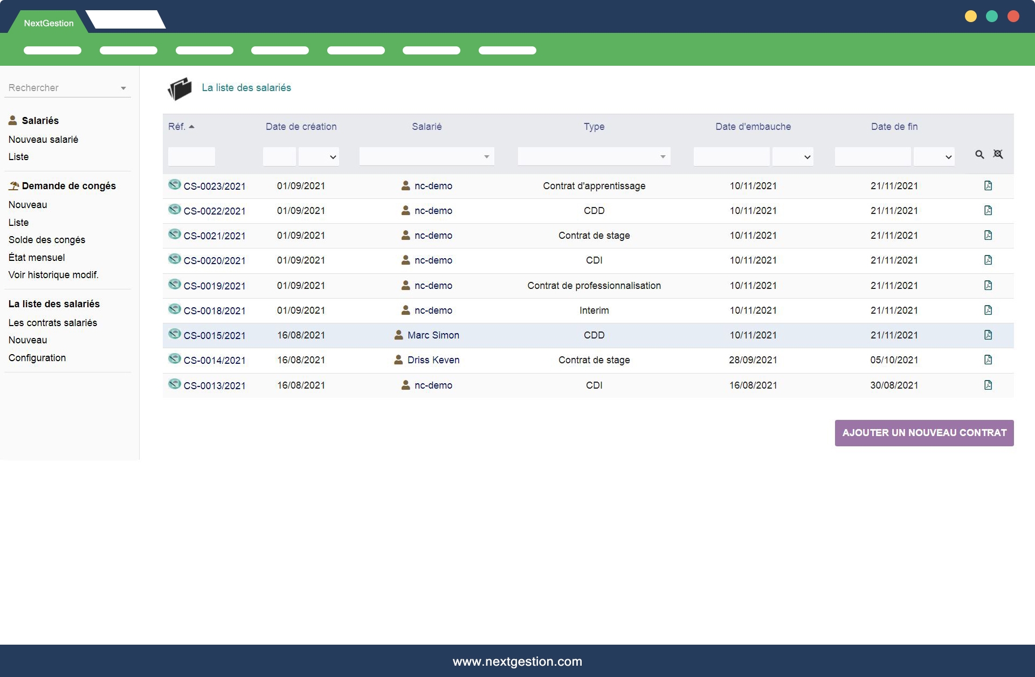This screenshot has height=677, width=1035.
Task: Click Ajouter un nouveau contrat button
Action: click(924, 433)
